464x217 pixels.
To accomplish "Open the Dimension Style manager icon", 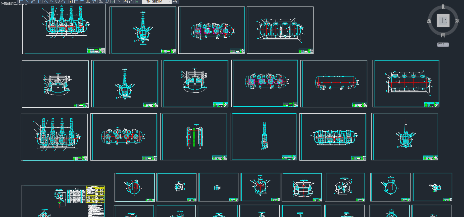I will click(x=175, y=1).
